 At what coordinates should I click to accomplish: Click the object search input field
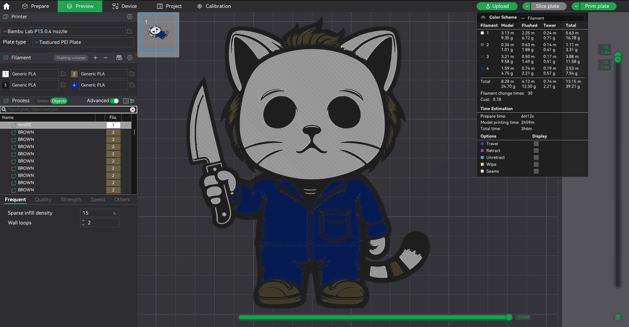coord(68,109)
